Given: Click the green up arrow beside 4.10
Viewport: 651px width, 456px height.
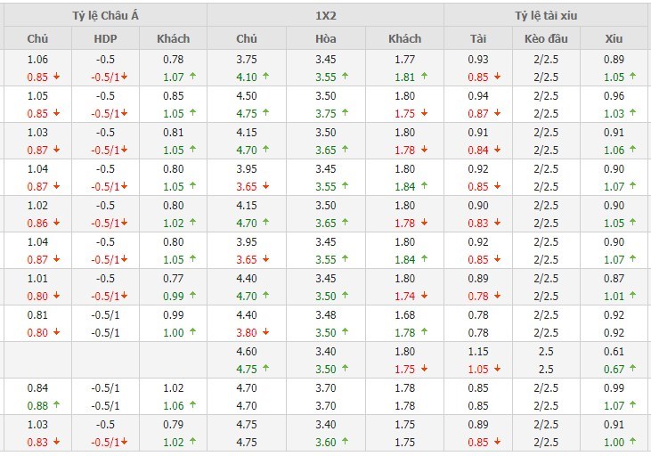Looking at the screenshot, I should (x=266, y=77).
